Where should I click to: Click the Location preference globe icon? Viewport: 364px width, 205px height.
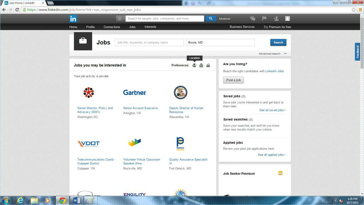pyautogui.click(x=194, y=65)
